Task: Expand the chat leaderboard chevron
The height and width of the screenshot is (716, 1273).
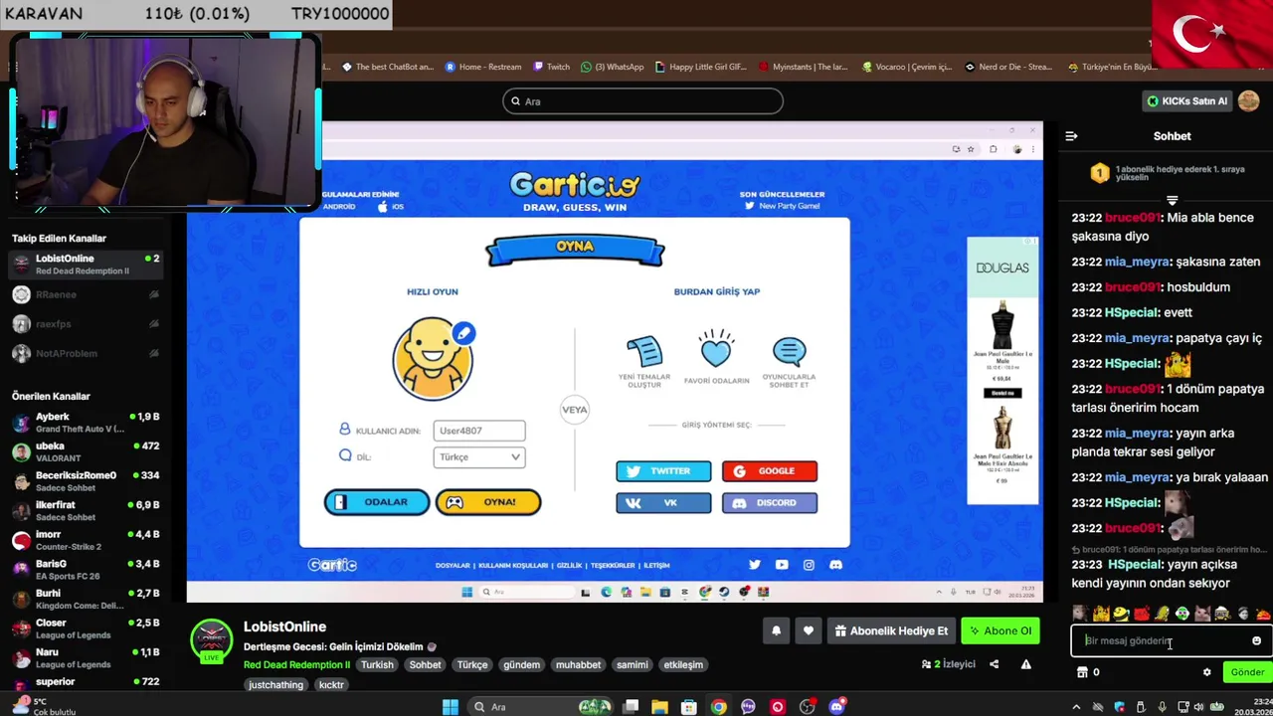Action: 1172,200
